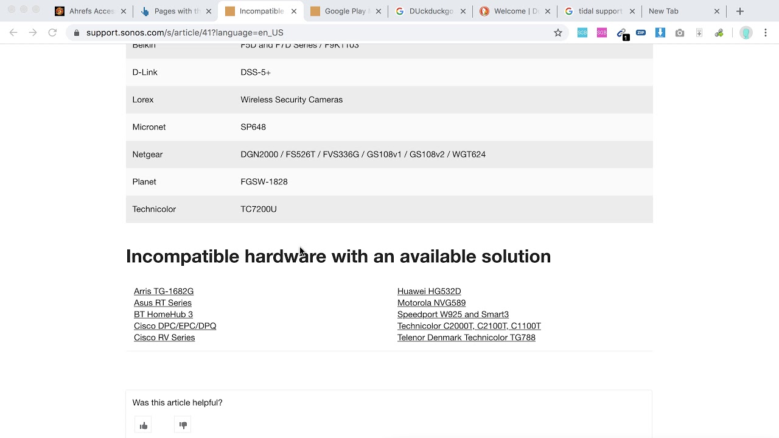
Task: Go back to the previous page
Action: coord(13,33)
